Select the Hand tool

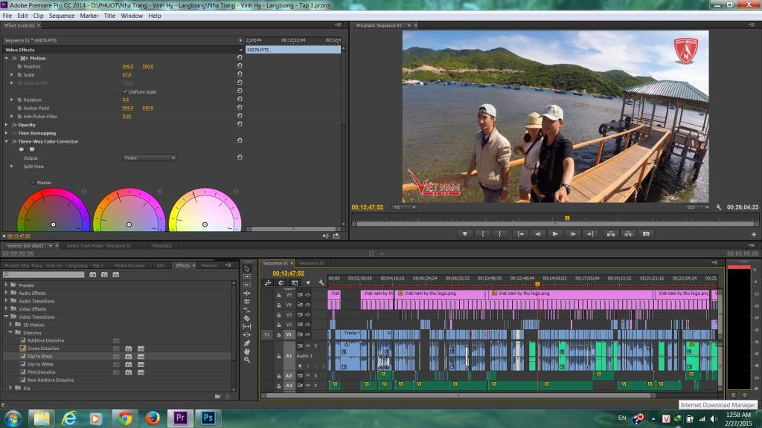tap(247, 351)
